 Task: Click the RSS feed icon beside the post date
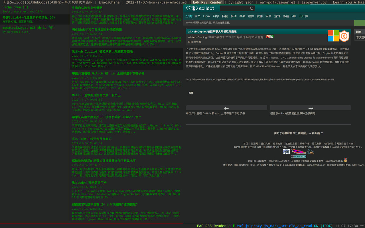[268, 37]
